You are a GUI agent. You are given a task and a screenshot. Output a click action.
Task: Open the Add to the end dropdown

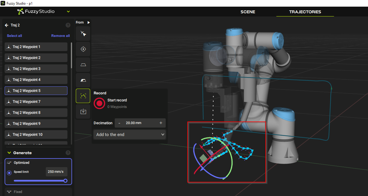(130, 135)
